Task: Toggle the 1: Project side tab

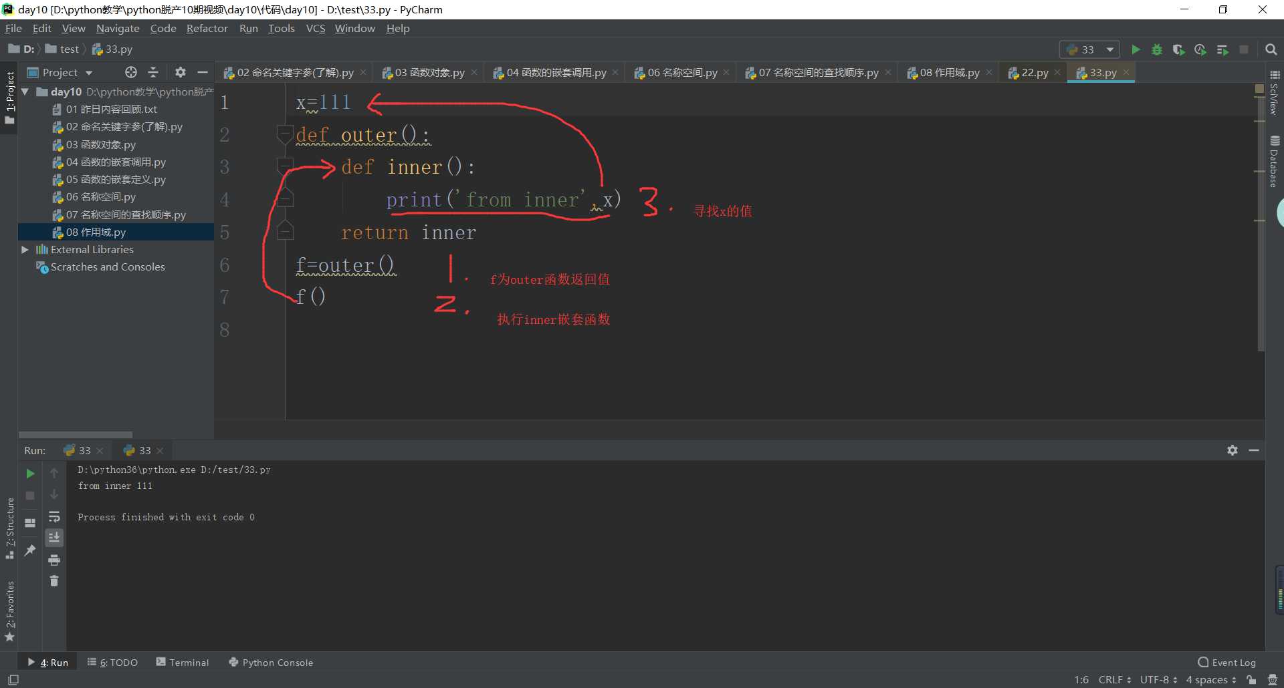Action: tap(9, 98)
